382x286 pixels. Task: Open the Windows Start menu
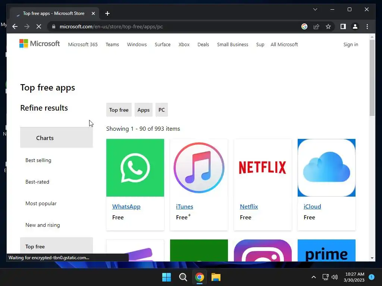(x=167, y=277)
